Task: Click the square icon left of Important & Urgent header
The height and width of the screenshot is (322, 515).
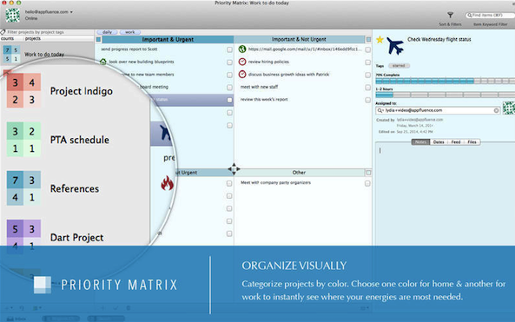Action: 98,39
